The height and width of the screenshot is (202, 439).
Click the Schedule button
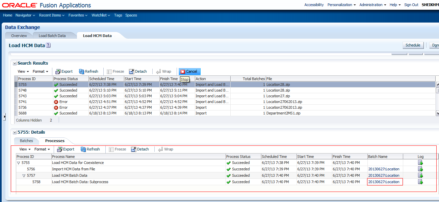pos(413,45)
